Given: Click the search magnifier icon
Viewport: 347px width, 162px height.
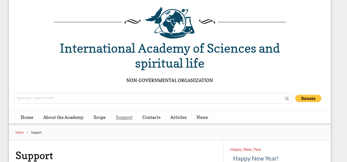Looking at the screenshot, I should tap(287, 99).
